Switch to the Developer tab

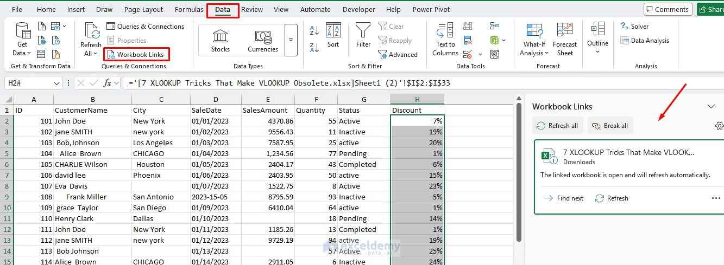coord(359,9)
